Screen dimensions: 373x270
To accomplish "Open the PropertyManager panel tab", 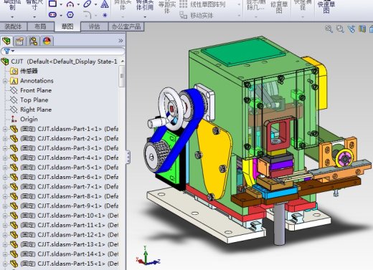I will tap(19, 41).
